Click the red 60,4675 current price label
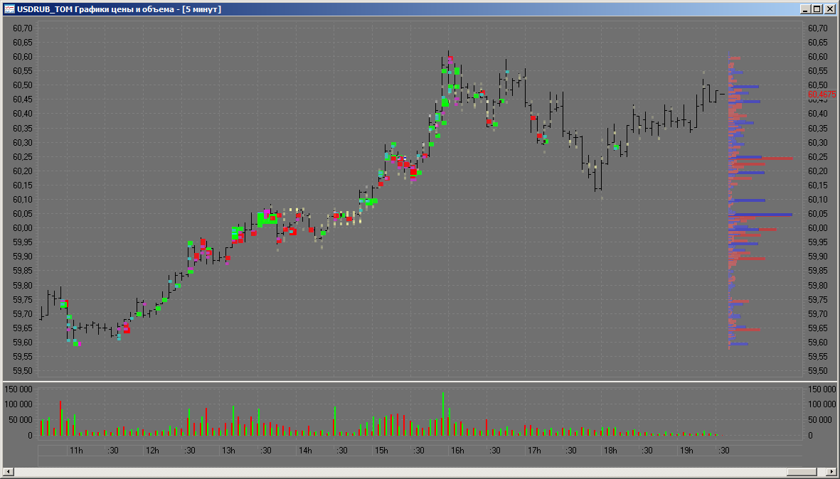The width and height of the screenshot is (840, 479). tap(822, 94)
